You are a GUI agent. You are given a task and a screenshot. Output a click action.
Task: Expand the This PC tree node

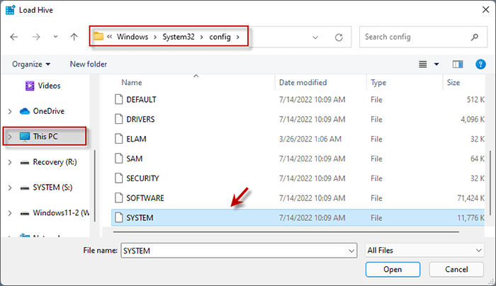pos(9,137)
